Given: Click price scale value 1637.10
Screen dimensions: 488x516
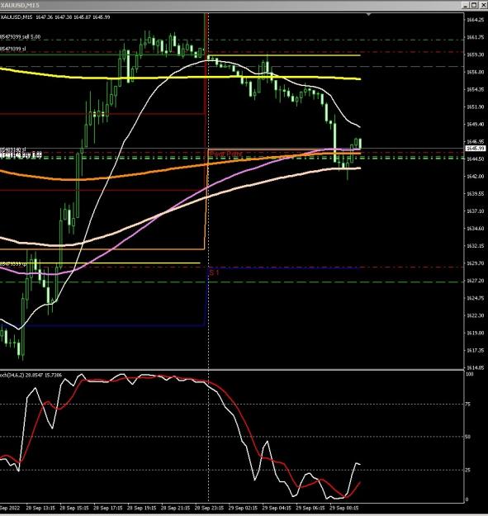Looking at the screenshot, I should tap(475, 211).
